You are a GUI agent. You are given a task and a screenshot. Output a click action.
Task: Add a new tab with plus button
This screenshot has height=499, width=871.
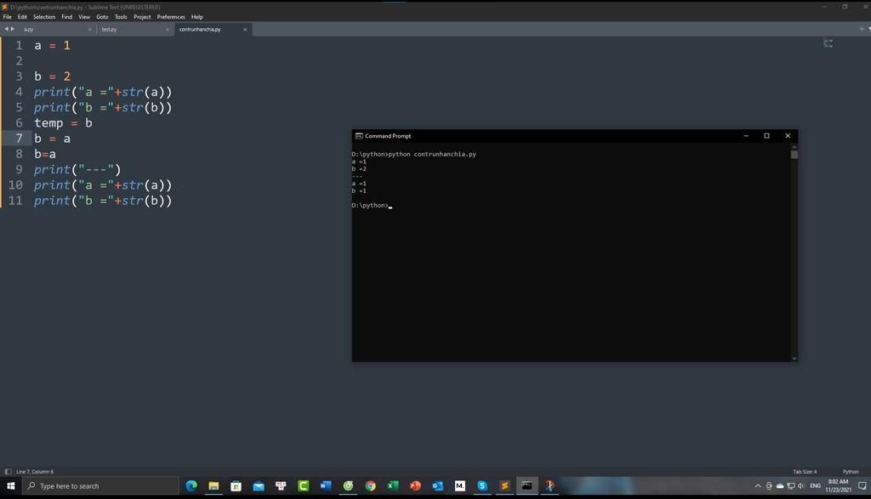[x=862, y=29]
